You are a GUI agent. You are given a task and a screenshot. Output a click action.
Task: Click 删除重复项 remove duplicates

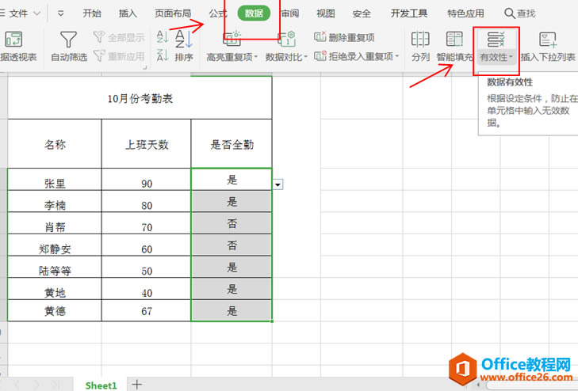tap(344, 37)
